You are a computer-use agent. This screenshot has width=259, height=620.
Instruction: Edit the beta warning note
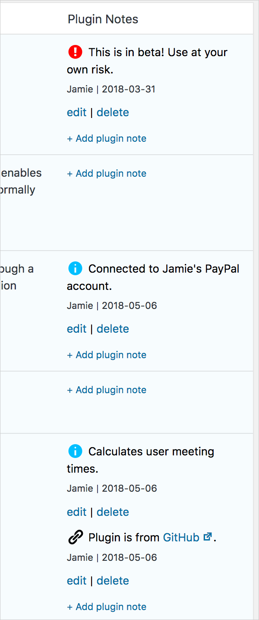click(x=77, y=112)
